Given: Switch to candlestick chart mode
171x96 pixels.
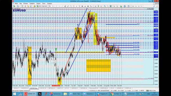Looking at the screenshot, I should point(98,6).
